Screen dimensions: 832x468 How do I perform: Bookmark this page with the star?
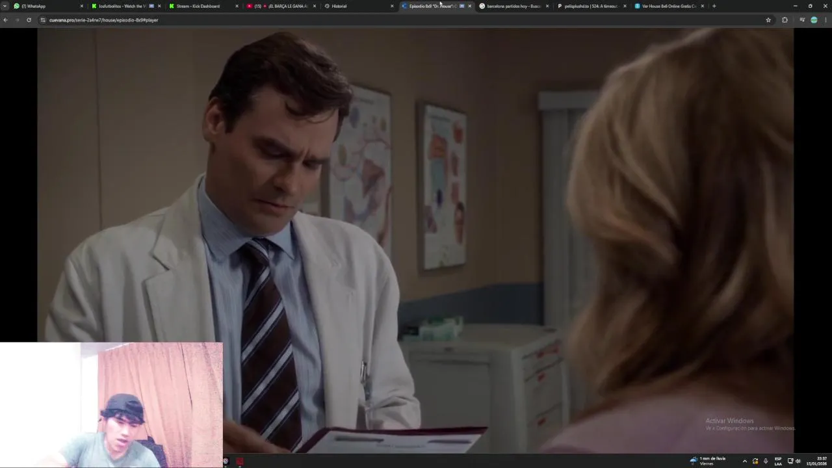point(768,20)
